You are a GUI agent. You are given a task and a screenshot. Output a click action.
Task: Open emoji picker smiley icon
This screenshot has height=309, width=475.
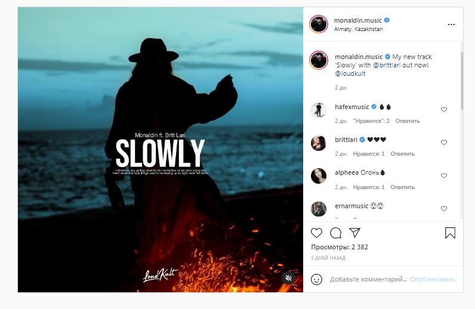point(317,279)
